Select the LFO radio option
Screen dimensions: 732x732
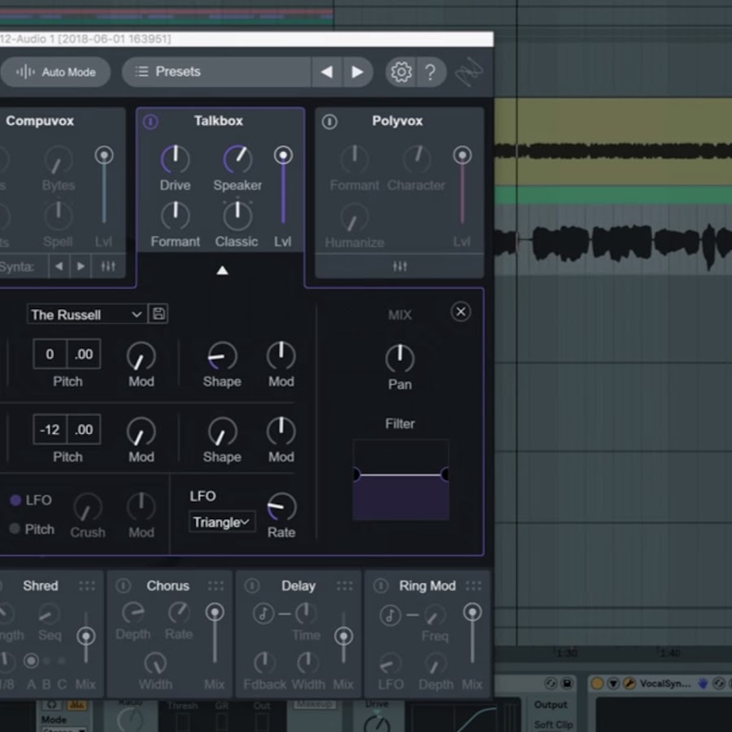coord(15,500)
